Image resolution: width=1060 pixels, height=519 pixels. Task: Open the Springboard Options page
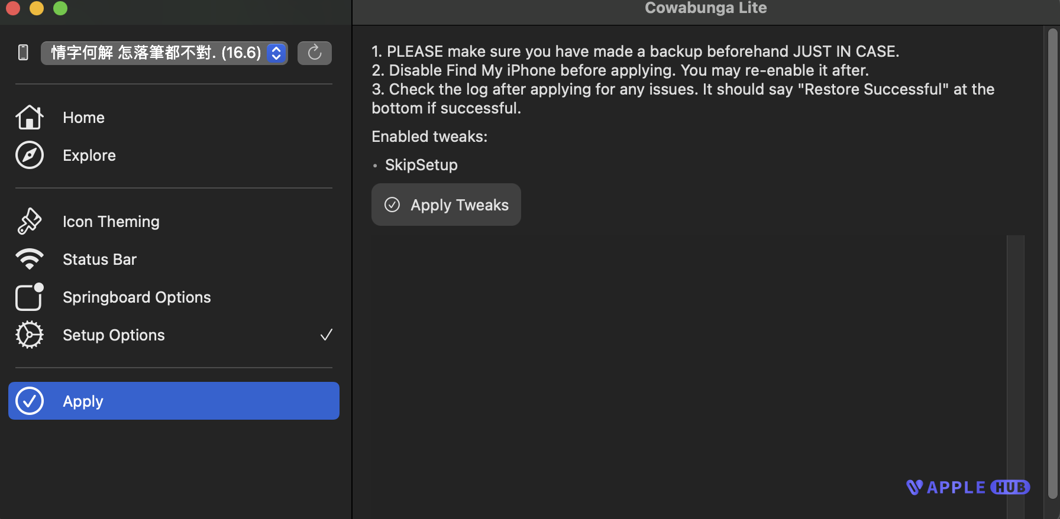click(137, 297)
